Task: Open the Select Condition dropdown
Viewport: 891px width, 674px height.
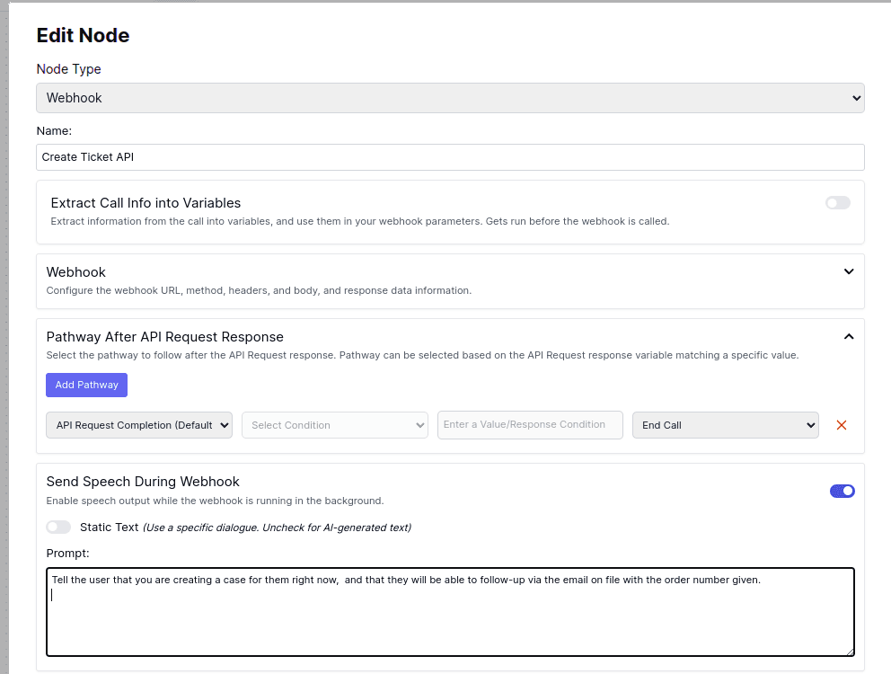Action: pos(335,425)
